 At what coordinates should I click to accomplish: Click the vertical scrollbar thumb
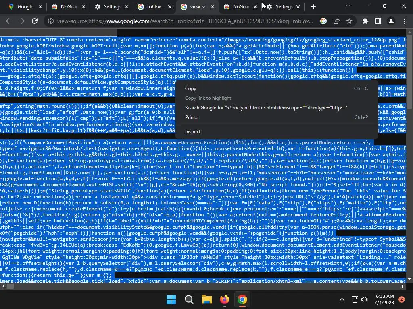pos(409,72)
